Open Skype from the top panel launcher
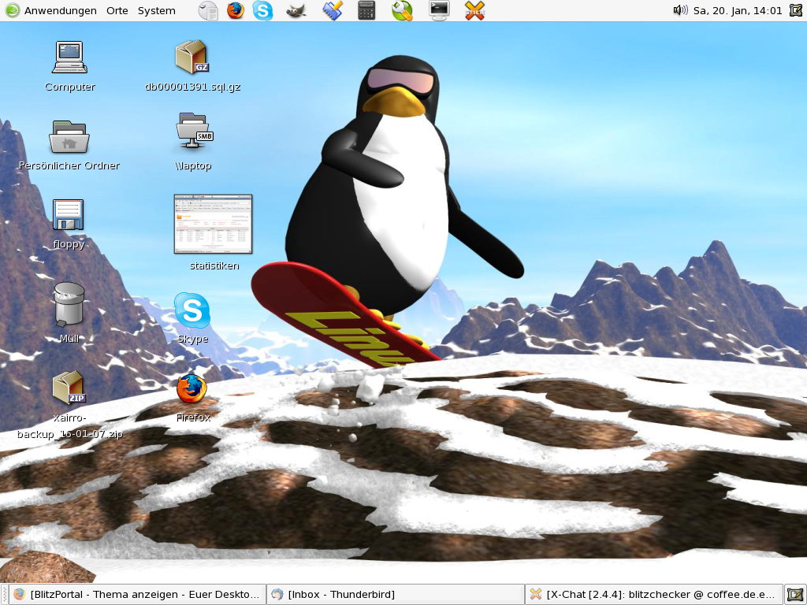 coord(262,10)
